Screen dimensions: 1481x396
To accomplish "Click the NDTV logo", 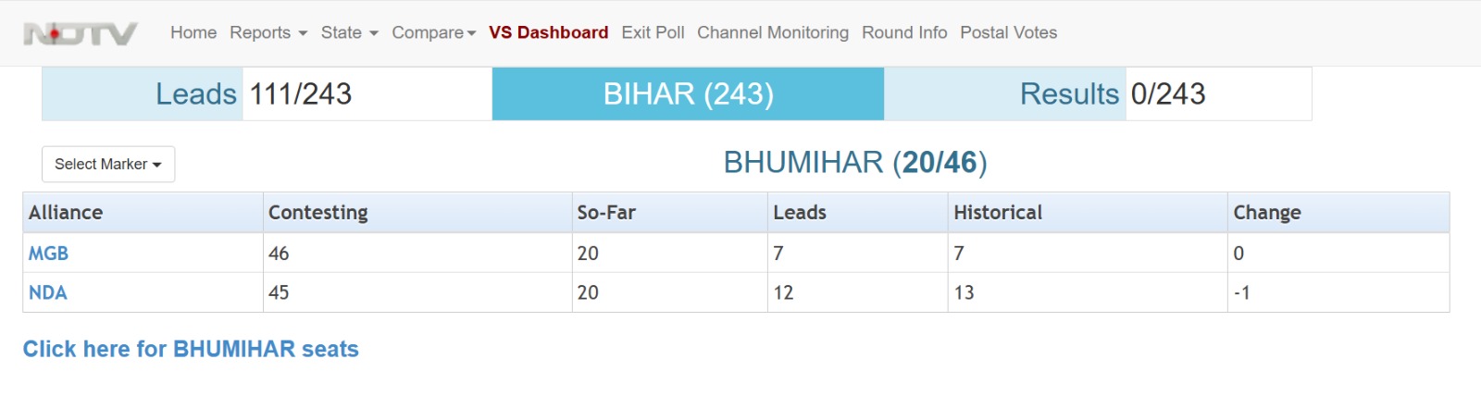I will (81, 33).
